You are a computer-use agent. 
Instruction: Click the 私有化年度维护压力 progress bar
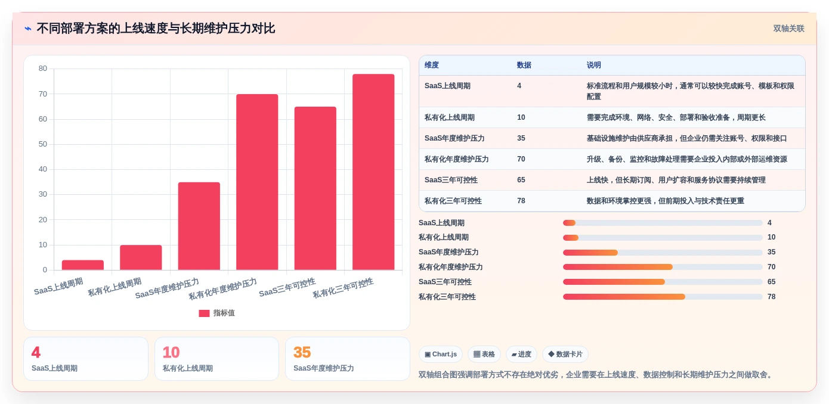click(x=663, y=267)
